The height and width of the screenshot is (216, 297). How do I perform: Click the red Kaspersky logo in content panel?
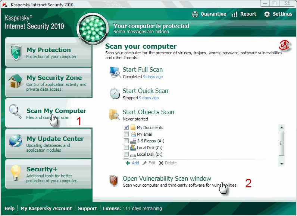[284, 45]
